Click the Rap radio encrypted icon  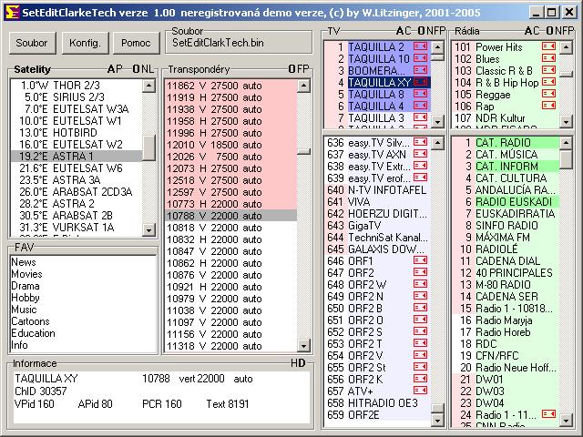pyautogui.click(x=548, y=106)
